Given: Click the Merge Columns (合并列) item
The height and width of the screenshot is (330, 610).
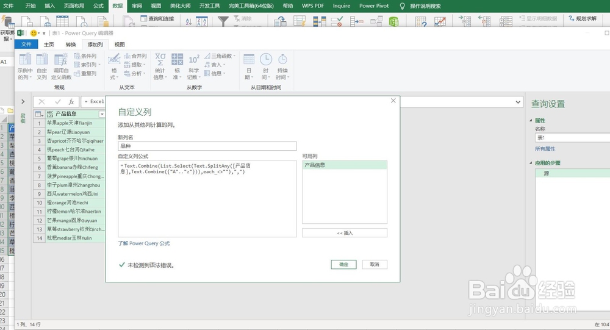Looking at the screenshot, I should tap(135, 56).
